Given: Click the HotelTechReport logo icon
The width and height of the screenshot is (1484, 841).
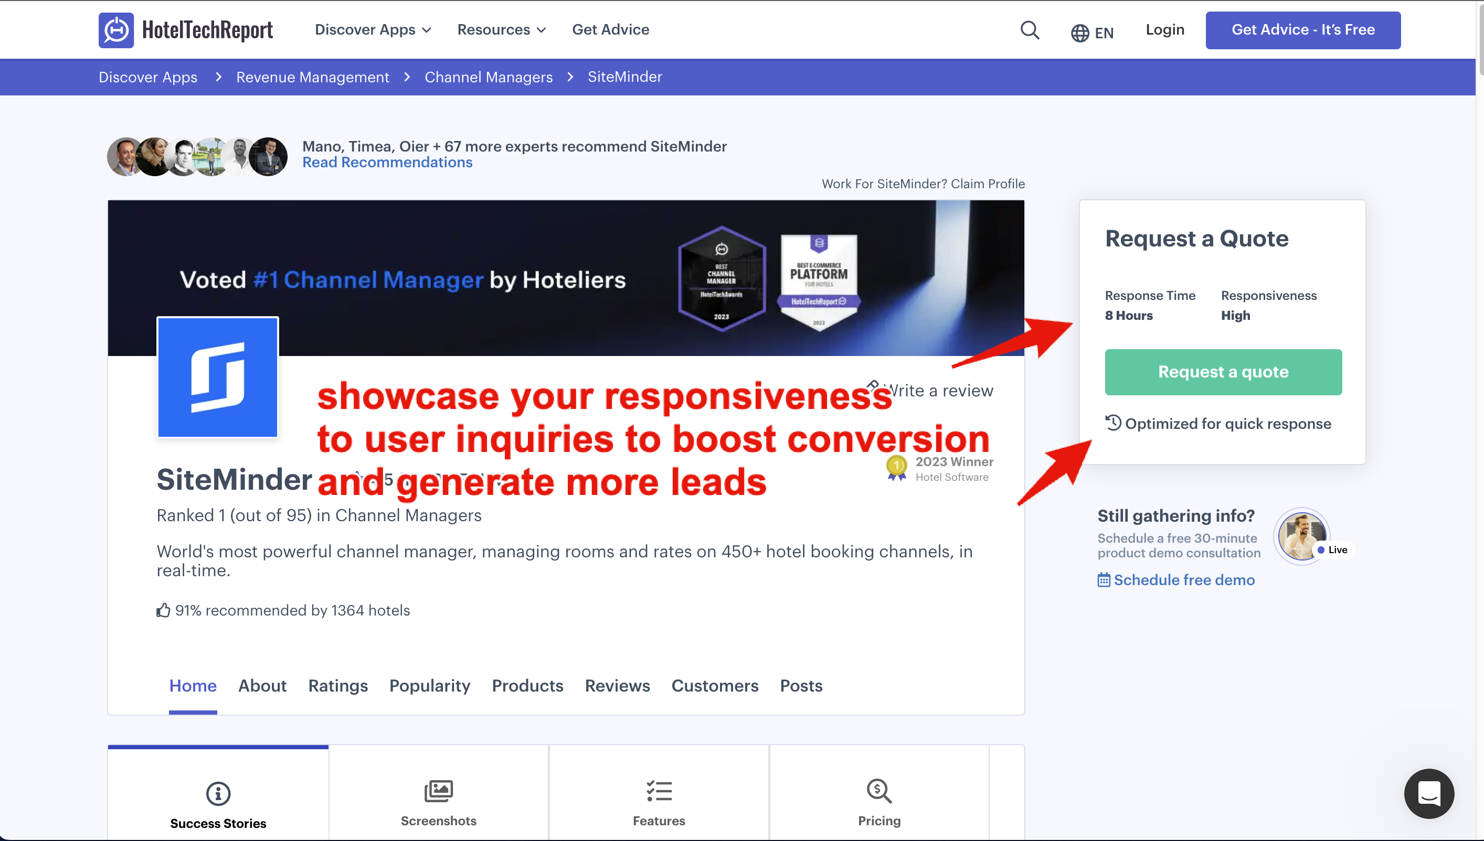Looking at the screenshot, I should tap(116, 30).
